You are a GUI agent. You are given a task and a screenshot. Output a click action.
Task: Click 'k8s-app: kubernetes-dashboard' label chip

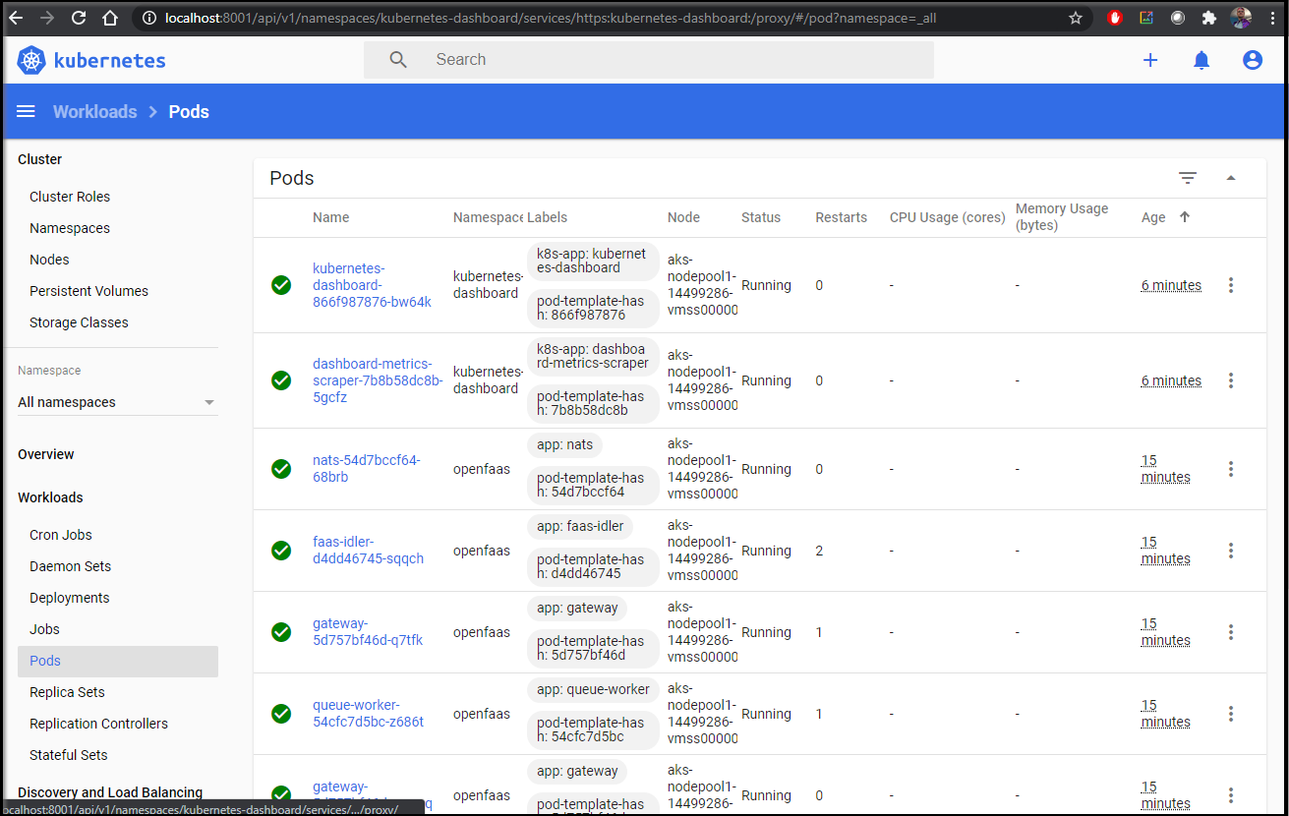click(x=593, y=261)
